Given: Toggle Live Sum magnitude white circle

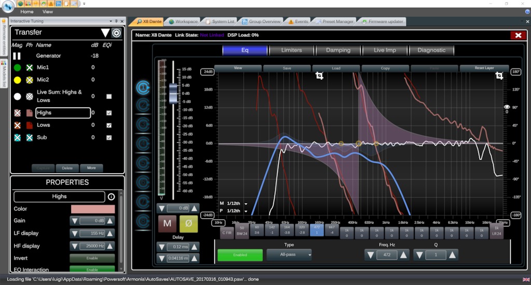Looking at the screenshot, I should tap(17, 96).
